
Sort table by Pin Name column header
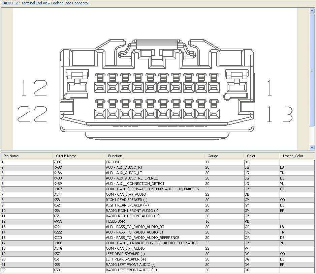[x=27, y=156]
